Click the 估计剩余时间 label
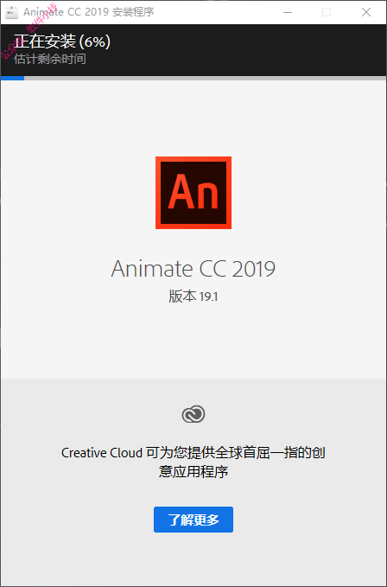 (x=50, y=59)
